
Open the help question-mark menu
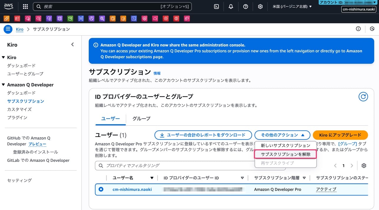pyautogui.click(x=245, y=6)
